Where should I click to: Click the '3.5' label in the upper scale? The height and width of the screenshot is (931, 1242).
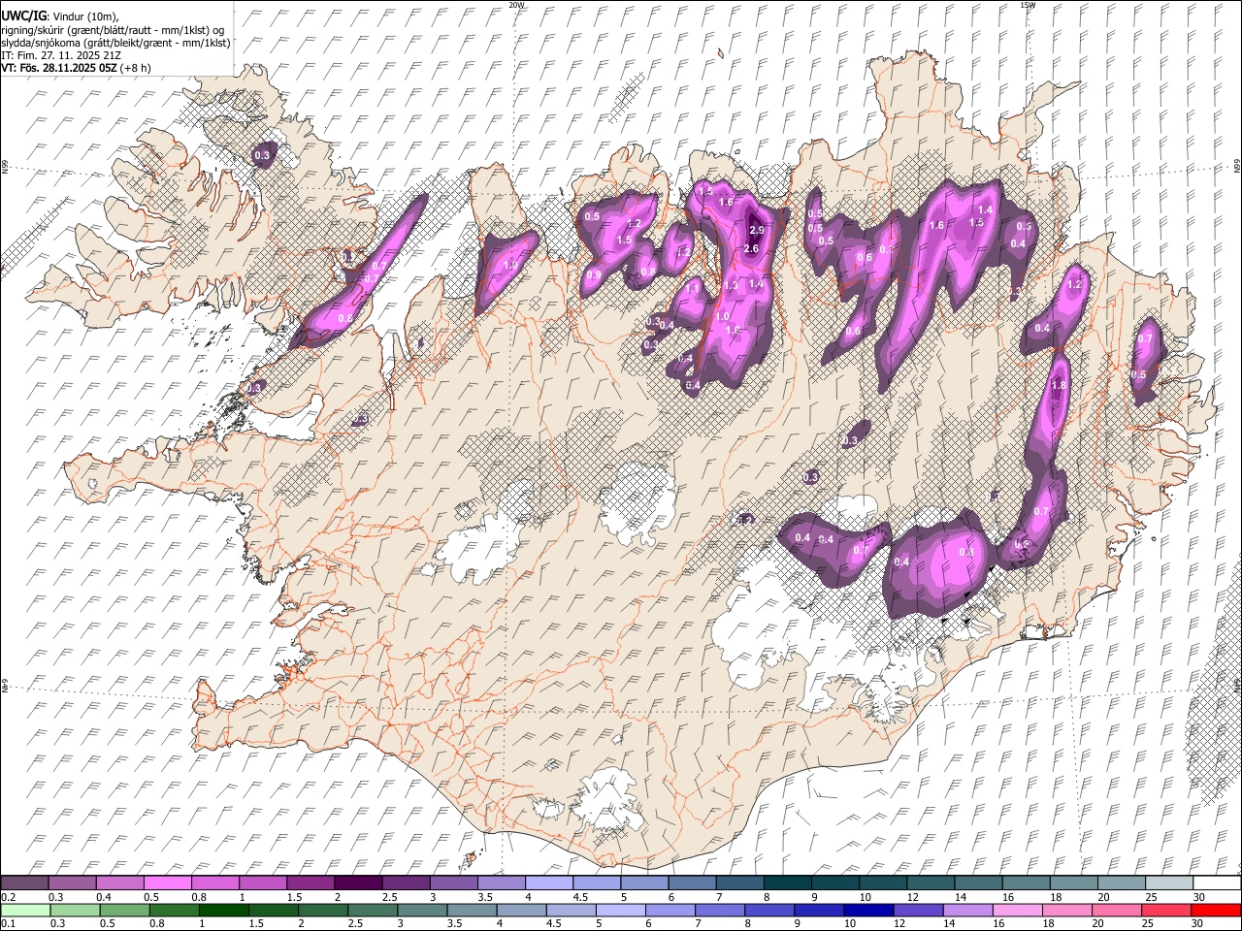click(485, 897)
